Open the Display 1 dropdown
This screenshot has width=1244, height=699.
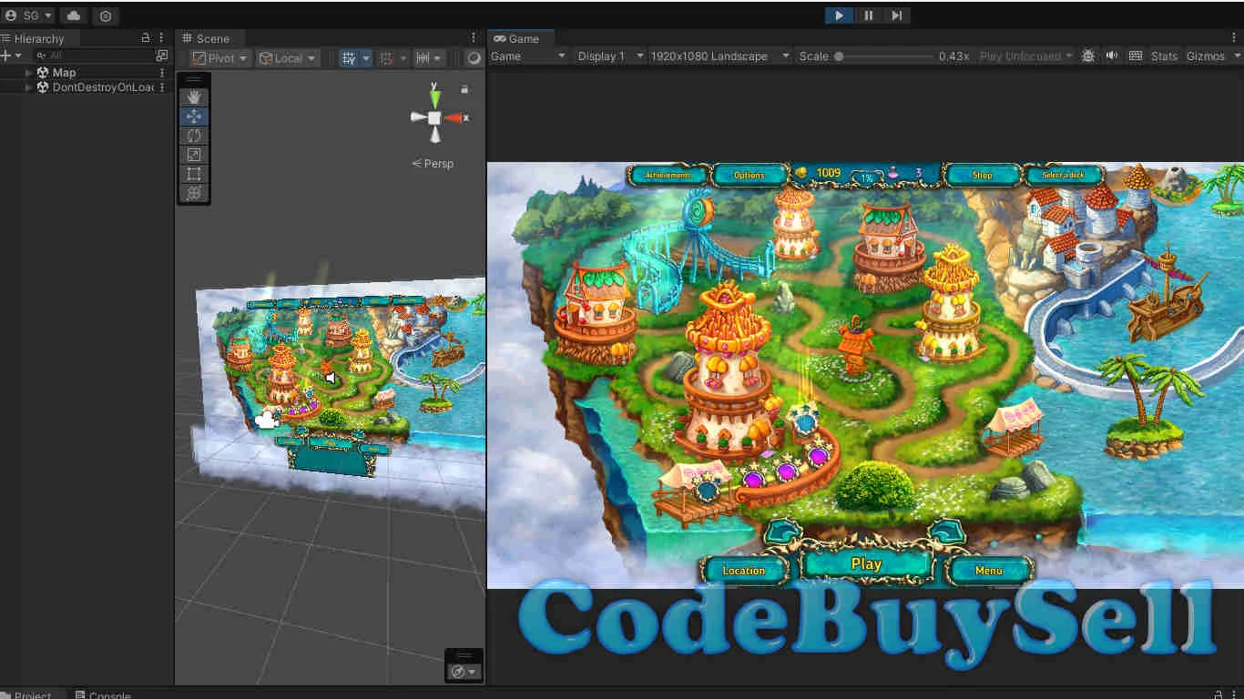(x=610, y=56)
